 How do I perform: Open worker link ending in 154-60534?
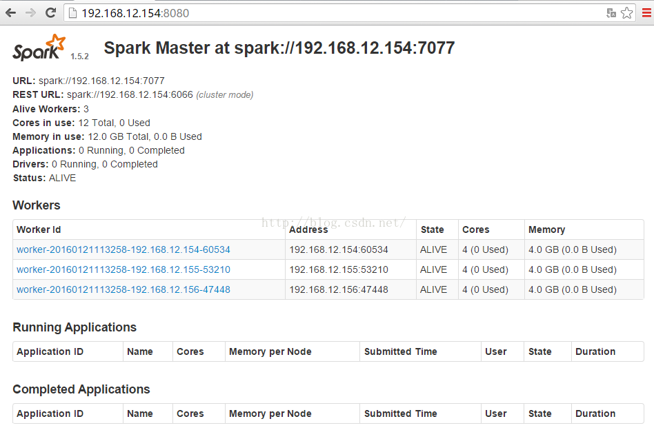pyautogui.click(x=123, y=249)
